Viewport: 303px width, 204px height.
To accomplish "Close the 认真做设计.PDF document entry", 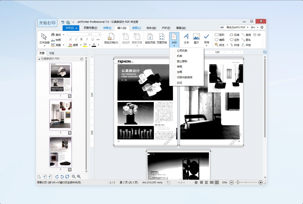I will point(82,59).
